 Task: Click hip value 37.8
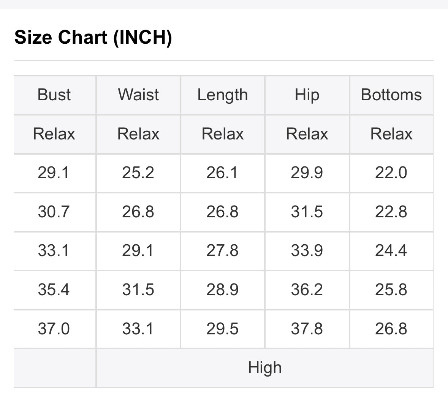[x=307, y=329]
